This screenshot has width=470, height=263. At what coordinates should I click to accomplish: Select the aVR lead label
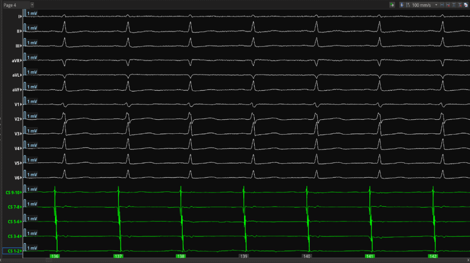tap(16, 61)
